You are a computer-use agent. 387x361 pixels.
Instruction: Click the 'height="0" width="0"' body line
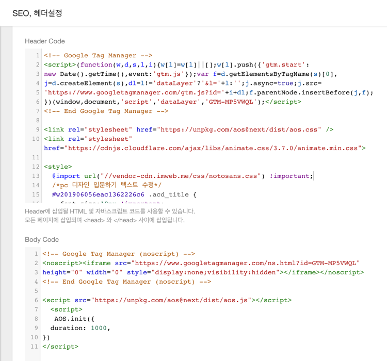click(203, 272)
